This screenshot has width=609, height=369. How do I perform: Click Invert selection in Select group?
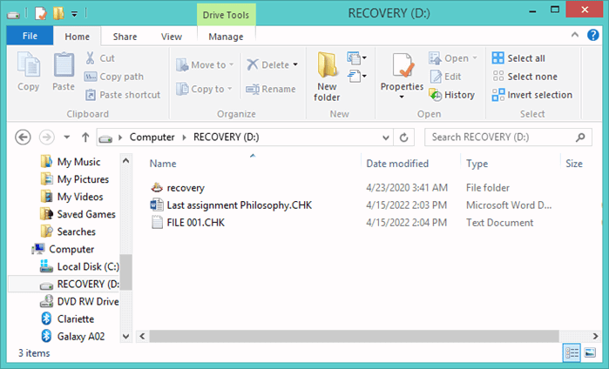[532, 95]
